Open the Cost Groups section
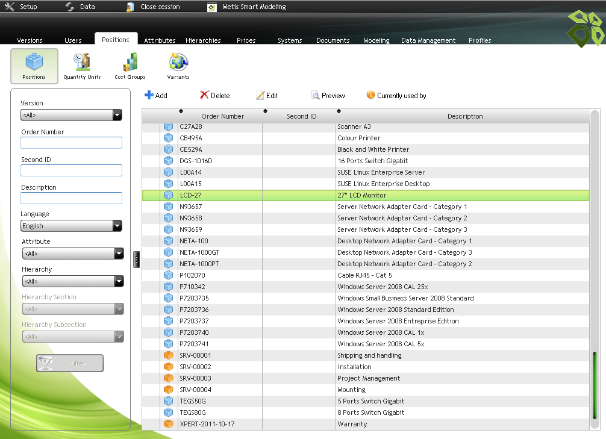This screenshot has height=439, width=606. [130, 66]
